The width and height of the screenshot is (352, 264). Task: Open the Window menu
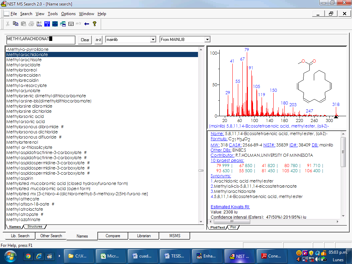[86, 14]
